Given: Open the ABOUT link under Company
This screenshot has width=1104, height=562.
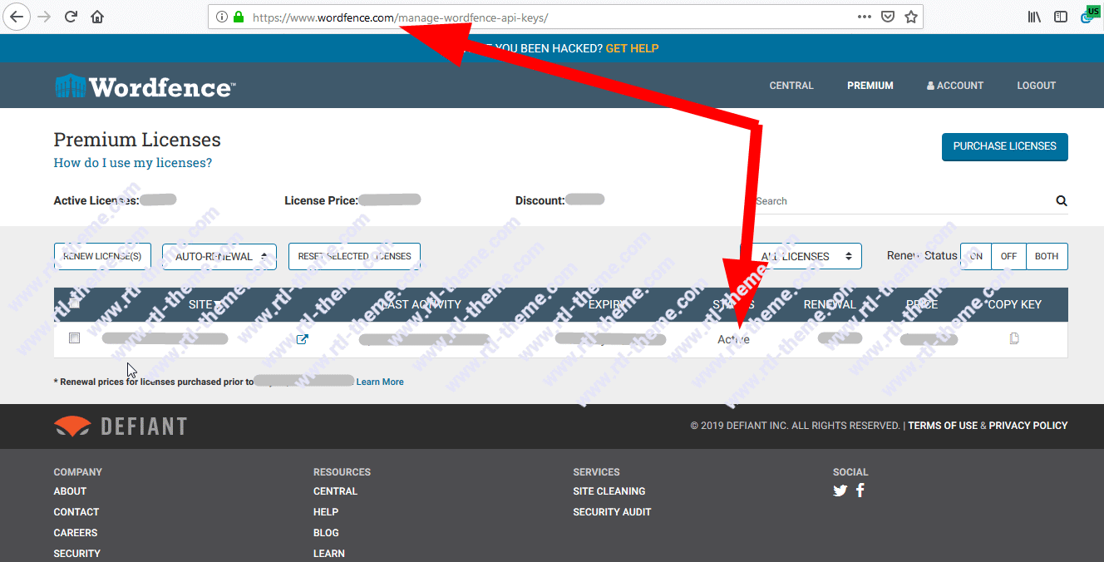Looking at the screenshot, I should coord(71,491).
